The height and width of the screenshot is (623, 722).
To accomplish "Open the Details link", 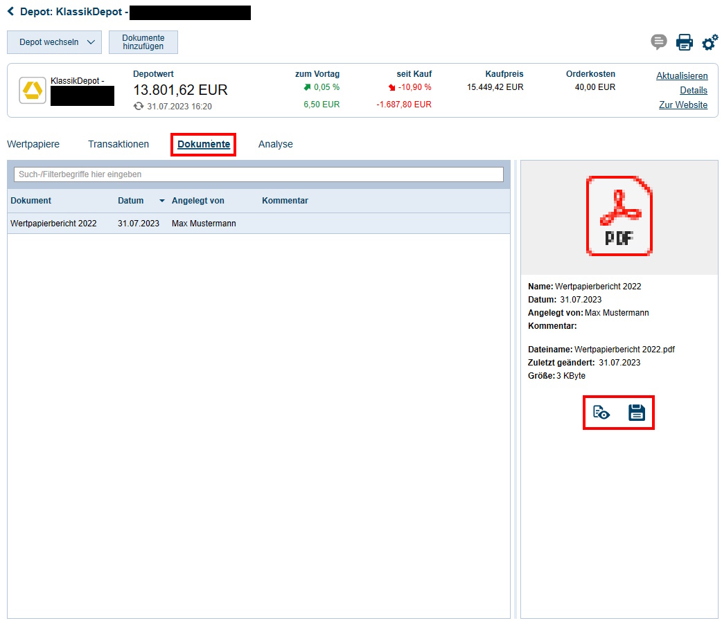I will pyautogui.click(x=694, y=90).
